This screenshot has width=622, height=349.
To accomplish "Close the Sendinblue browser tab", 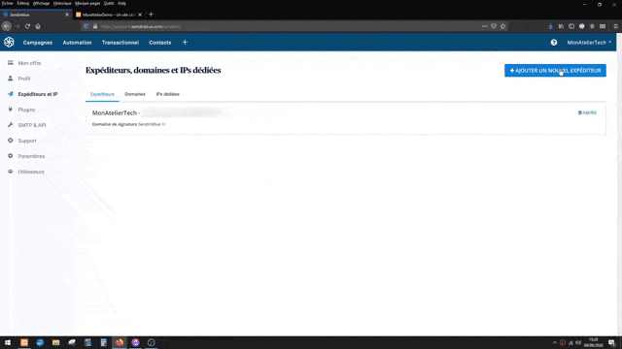I will [x=67, y=15].
